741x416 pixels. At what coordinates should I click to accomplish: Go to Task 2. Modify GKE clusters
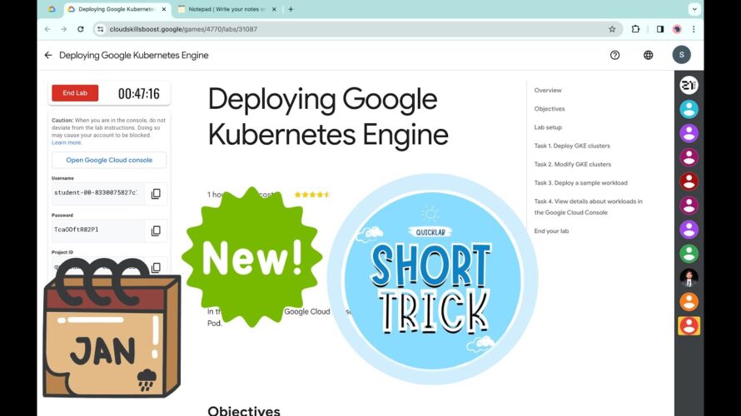[572, 165]
